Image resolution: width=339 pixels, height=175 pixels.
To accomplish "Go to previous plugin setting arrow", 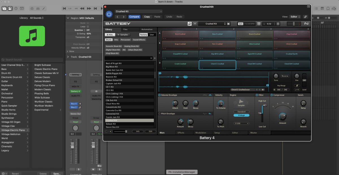I will 118,17.
